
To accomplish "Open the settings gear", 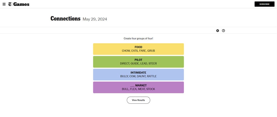I will (x=217, y=31).
